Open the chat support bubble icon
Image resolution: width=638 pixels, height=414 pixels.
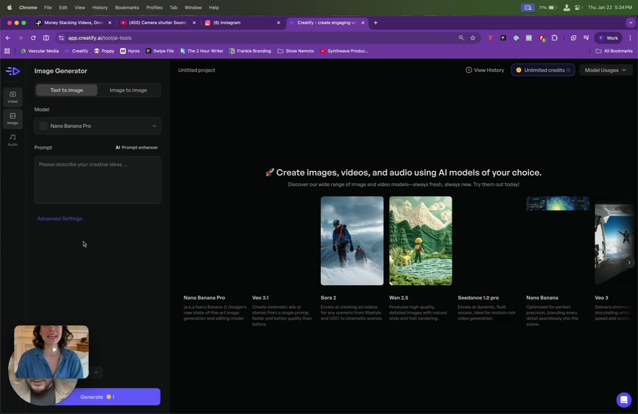pos(624,400)
